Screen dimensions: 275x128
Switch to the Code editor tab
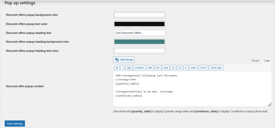pos(266,61)
